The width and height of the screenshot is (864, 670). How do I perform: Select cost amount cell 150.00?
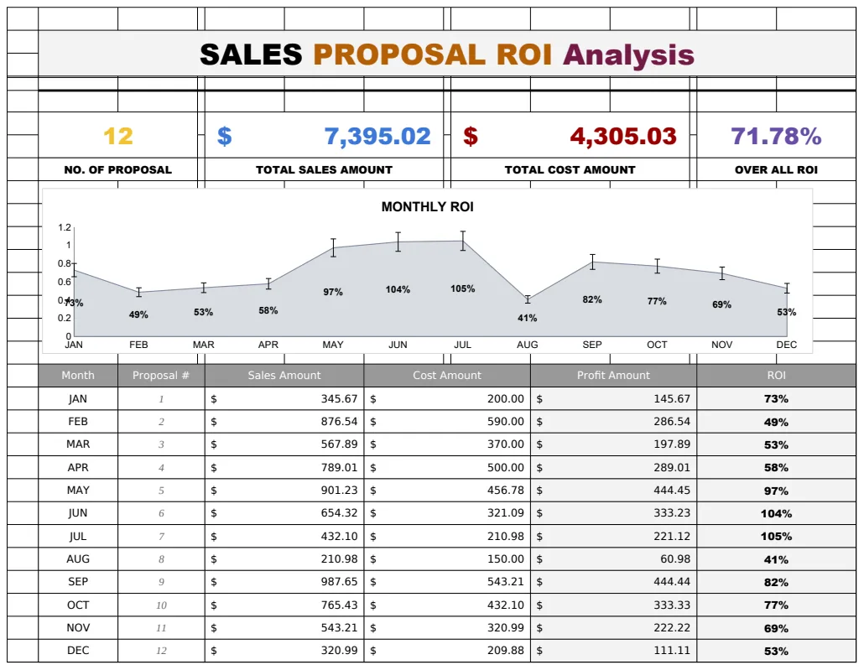point(447,559)
